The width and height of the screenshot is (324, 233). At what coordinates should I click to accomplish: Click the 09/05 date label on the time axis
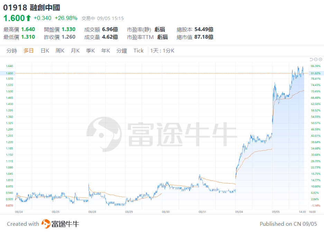276,212
